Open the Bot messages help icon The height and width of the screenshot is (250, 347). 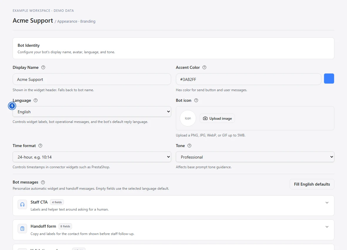click(x=43, y=182)
